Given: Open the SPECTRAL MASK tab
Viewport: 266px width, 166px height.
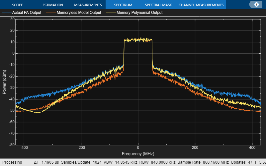Looking at the screenshot, I should [158, 5].
